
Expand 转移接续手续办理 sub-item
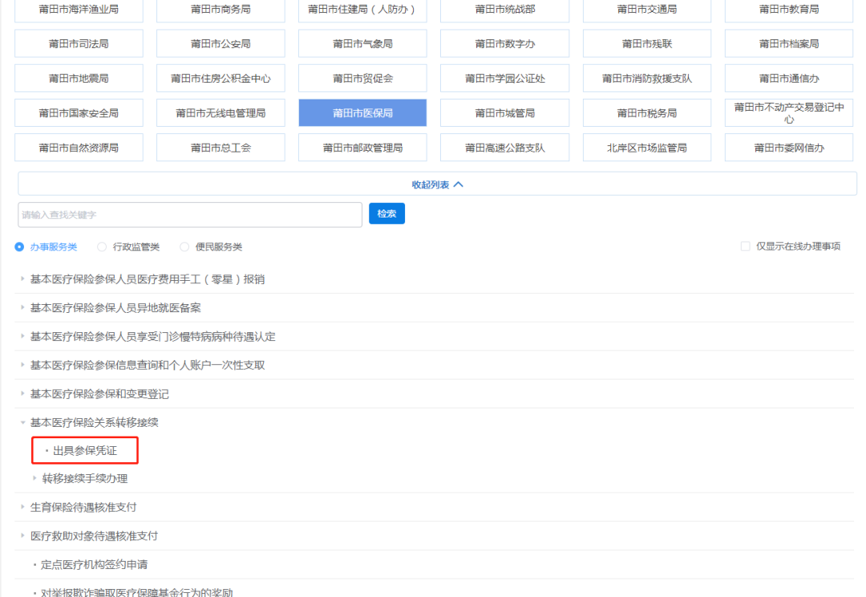click(84, 479)
